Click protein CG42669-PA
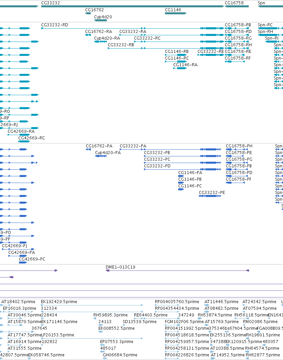 (x=22, y=253)
